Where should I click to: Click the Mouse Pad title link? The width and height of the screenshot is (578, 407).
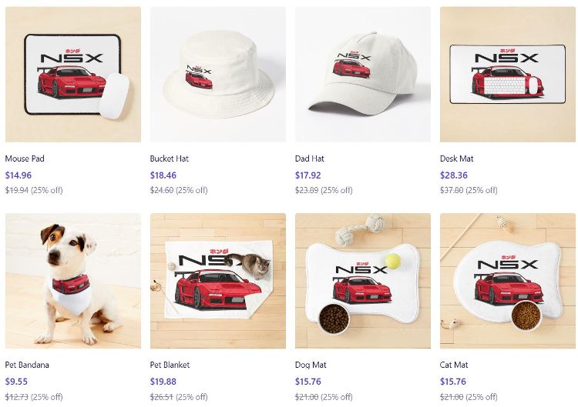pyautogui.click(x=25, y=158)
